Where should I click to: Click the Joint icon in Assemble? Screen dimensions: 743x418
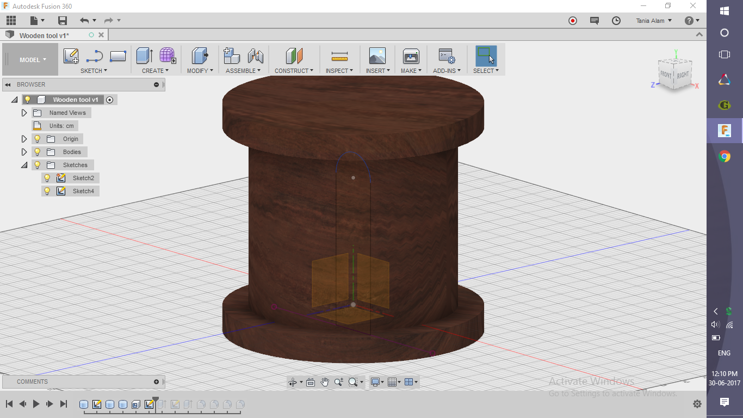tap(256, 56)
